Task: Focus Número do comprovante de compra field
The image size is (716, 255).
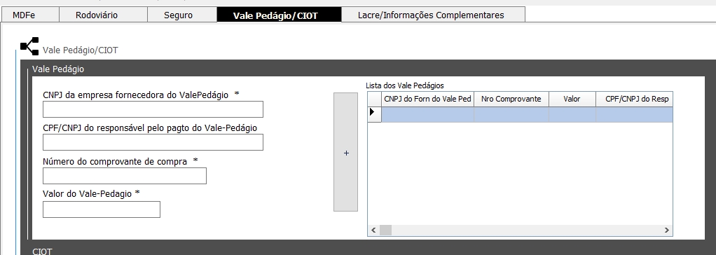Action: [x=125, y=176]
